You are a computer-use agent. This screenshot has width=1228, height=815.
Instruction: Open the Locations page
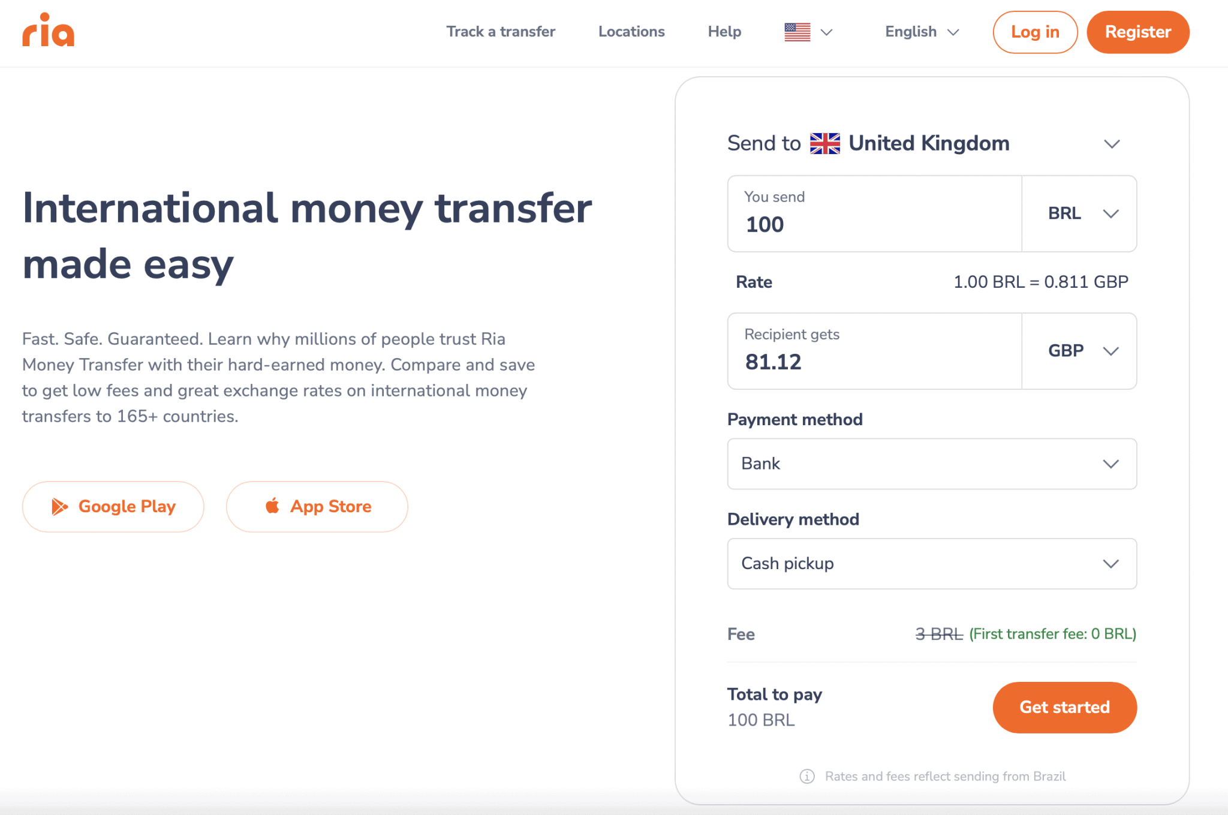pos(631,32)
